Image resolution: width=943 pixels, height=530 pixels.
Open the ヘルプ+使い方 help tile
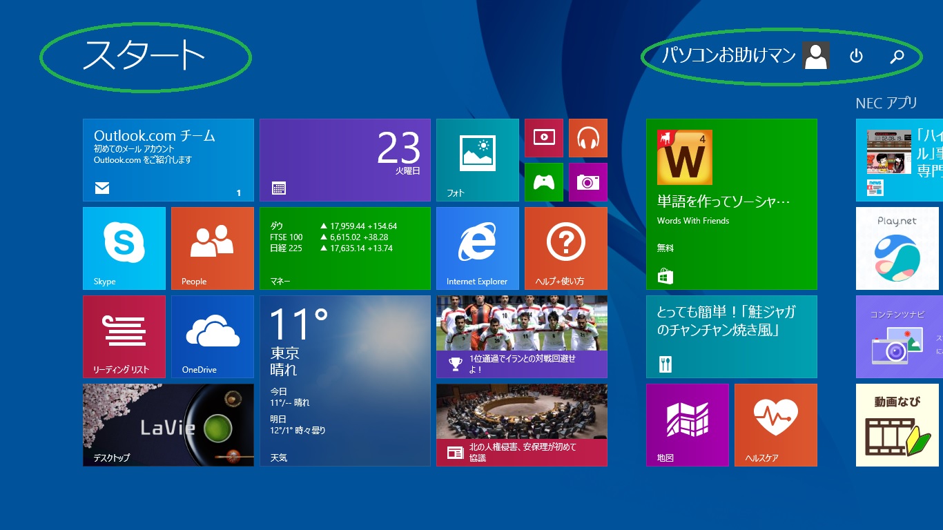(566, 248)
